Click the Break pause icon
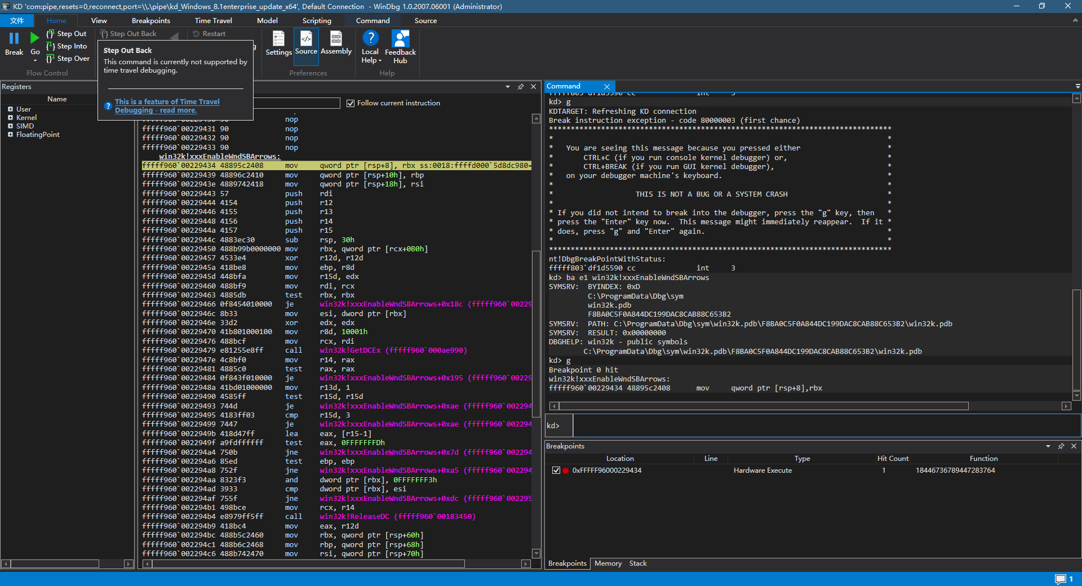Image resolution: width=1082 pixels, height=586 pixels. coord(14,38)
